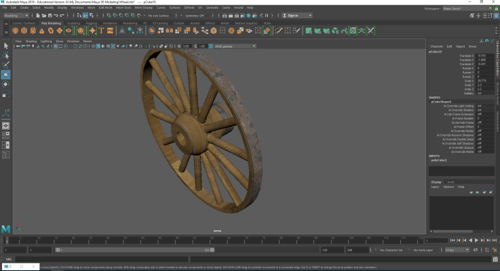The width and height of the screenshot is (500, 271).
Task: Open the Symmetry: Off dropdown
Action: (197, 16)
